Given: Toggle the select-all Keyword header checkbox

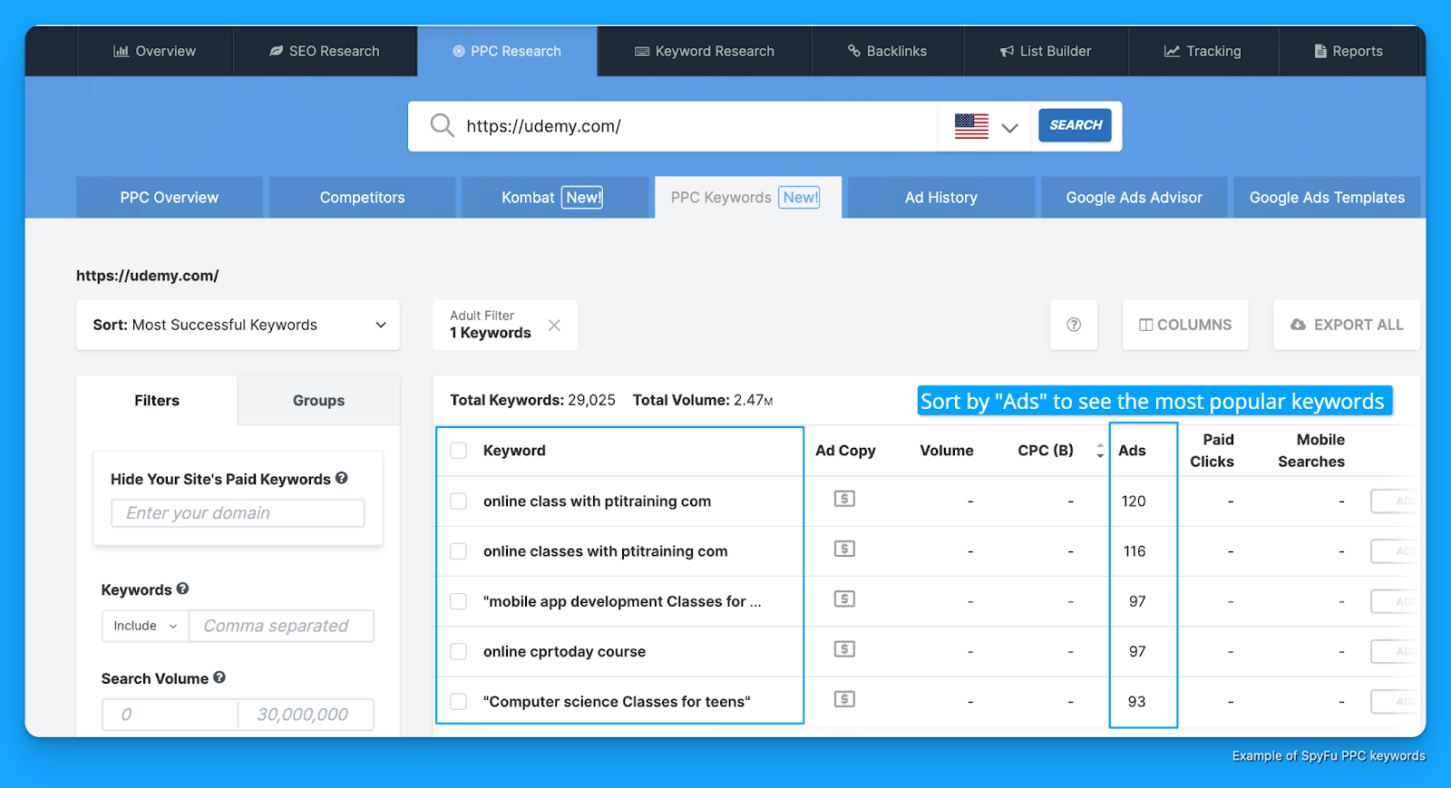Looking at the screenshot, I should coord(459,451).
